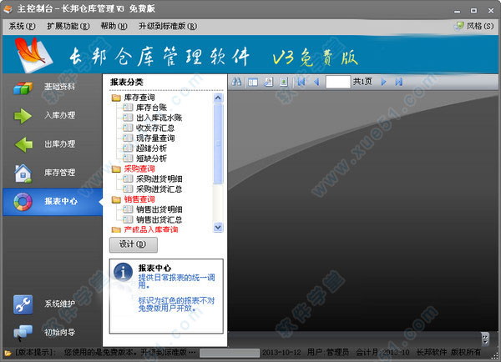Go to first page of report
The image size is (501, 362).
point(301,82)
